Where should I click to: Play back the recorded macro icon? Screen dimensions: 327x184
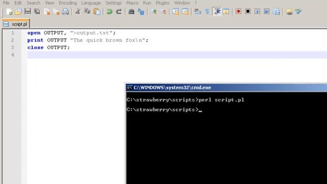pos(258,11)
